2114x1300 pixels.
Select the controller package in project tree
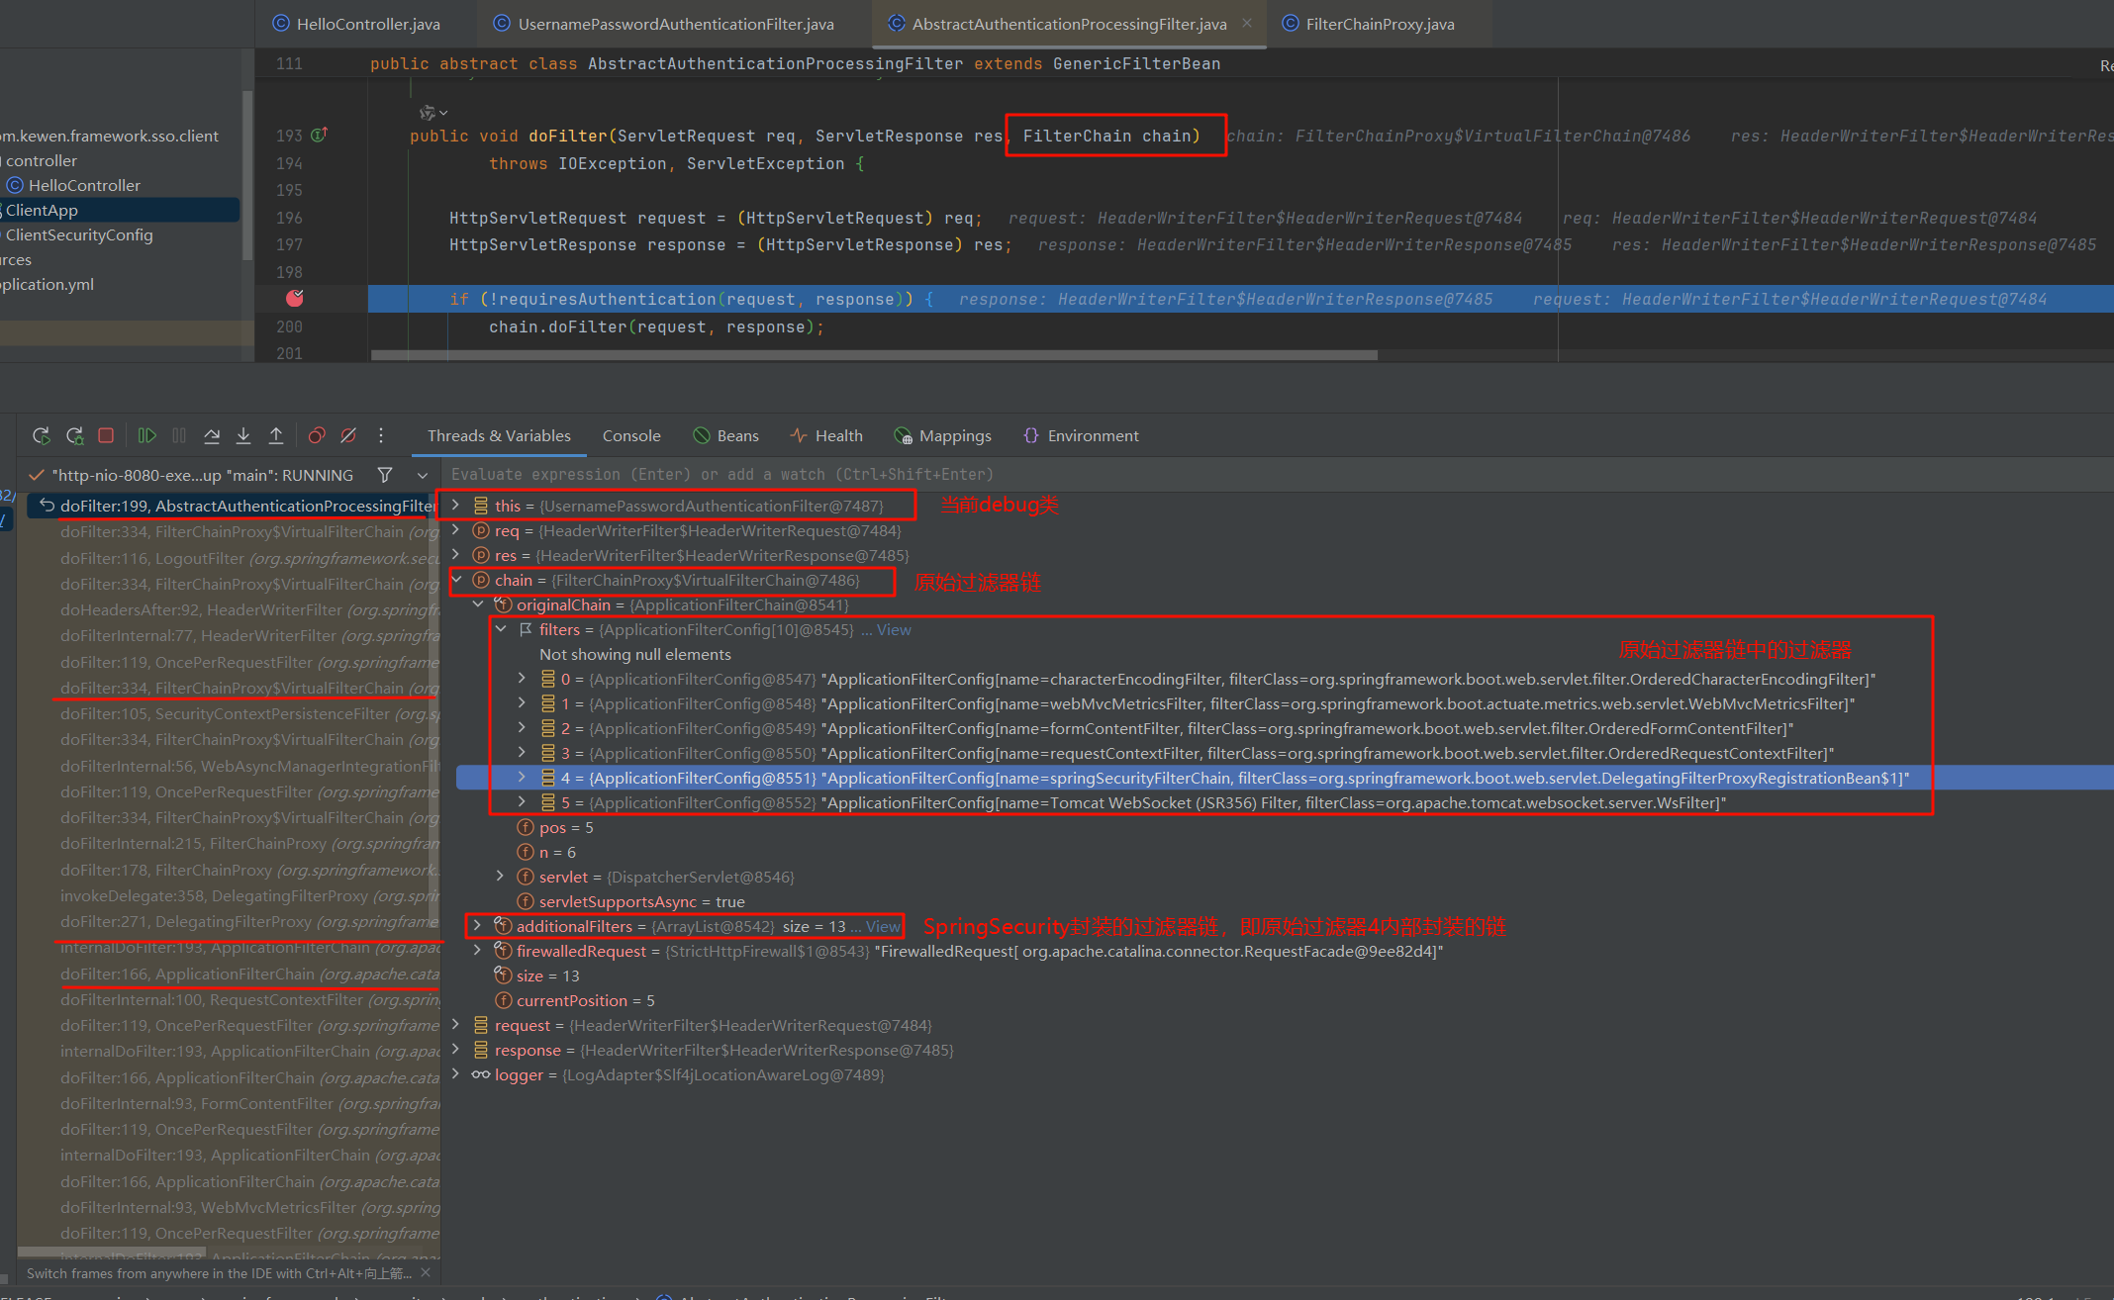42,160
